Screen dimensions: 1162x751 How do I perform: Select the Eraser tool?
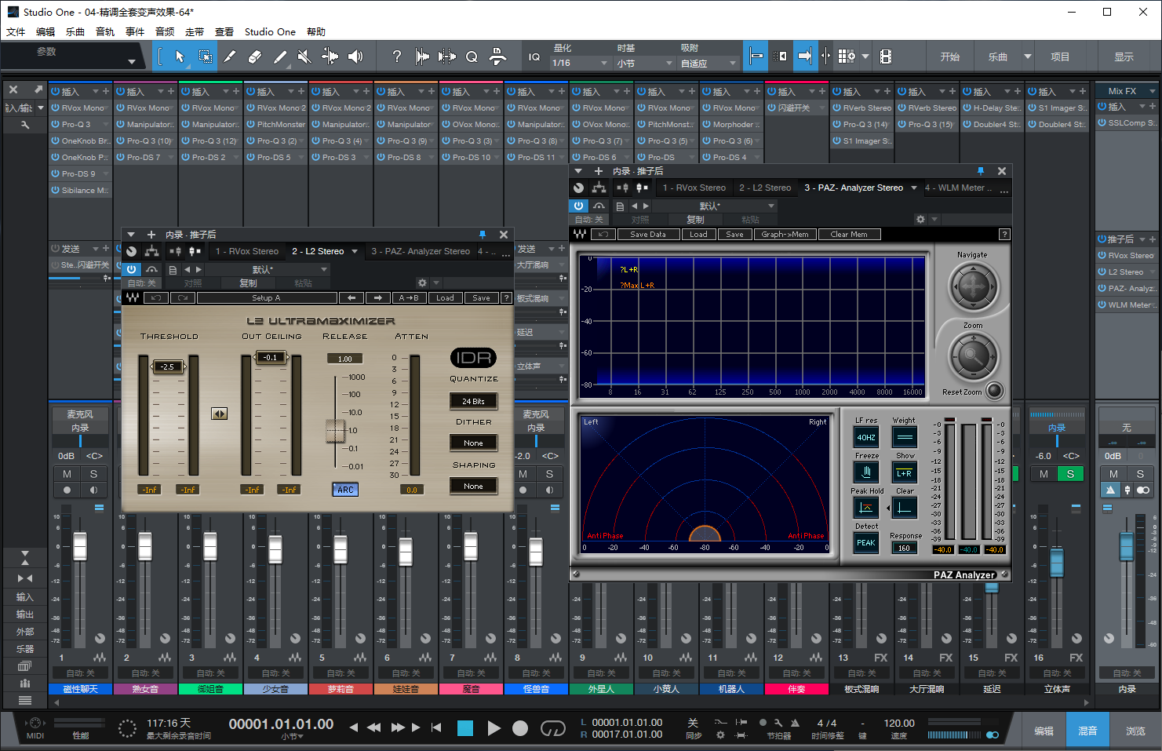[x=253, y=56]
